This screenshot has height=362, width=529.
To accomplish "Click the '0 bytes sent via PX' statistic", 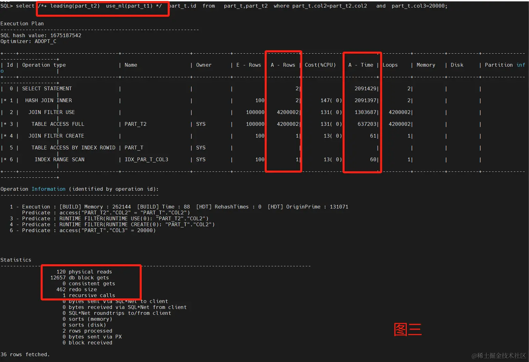I will pos(92,337).
